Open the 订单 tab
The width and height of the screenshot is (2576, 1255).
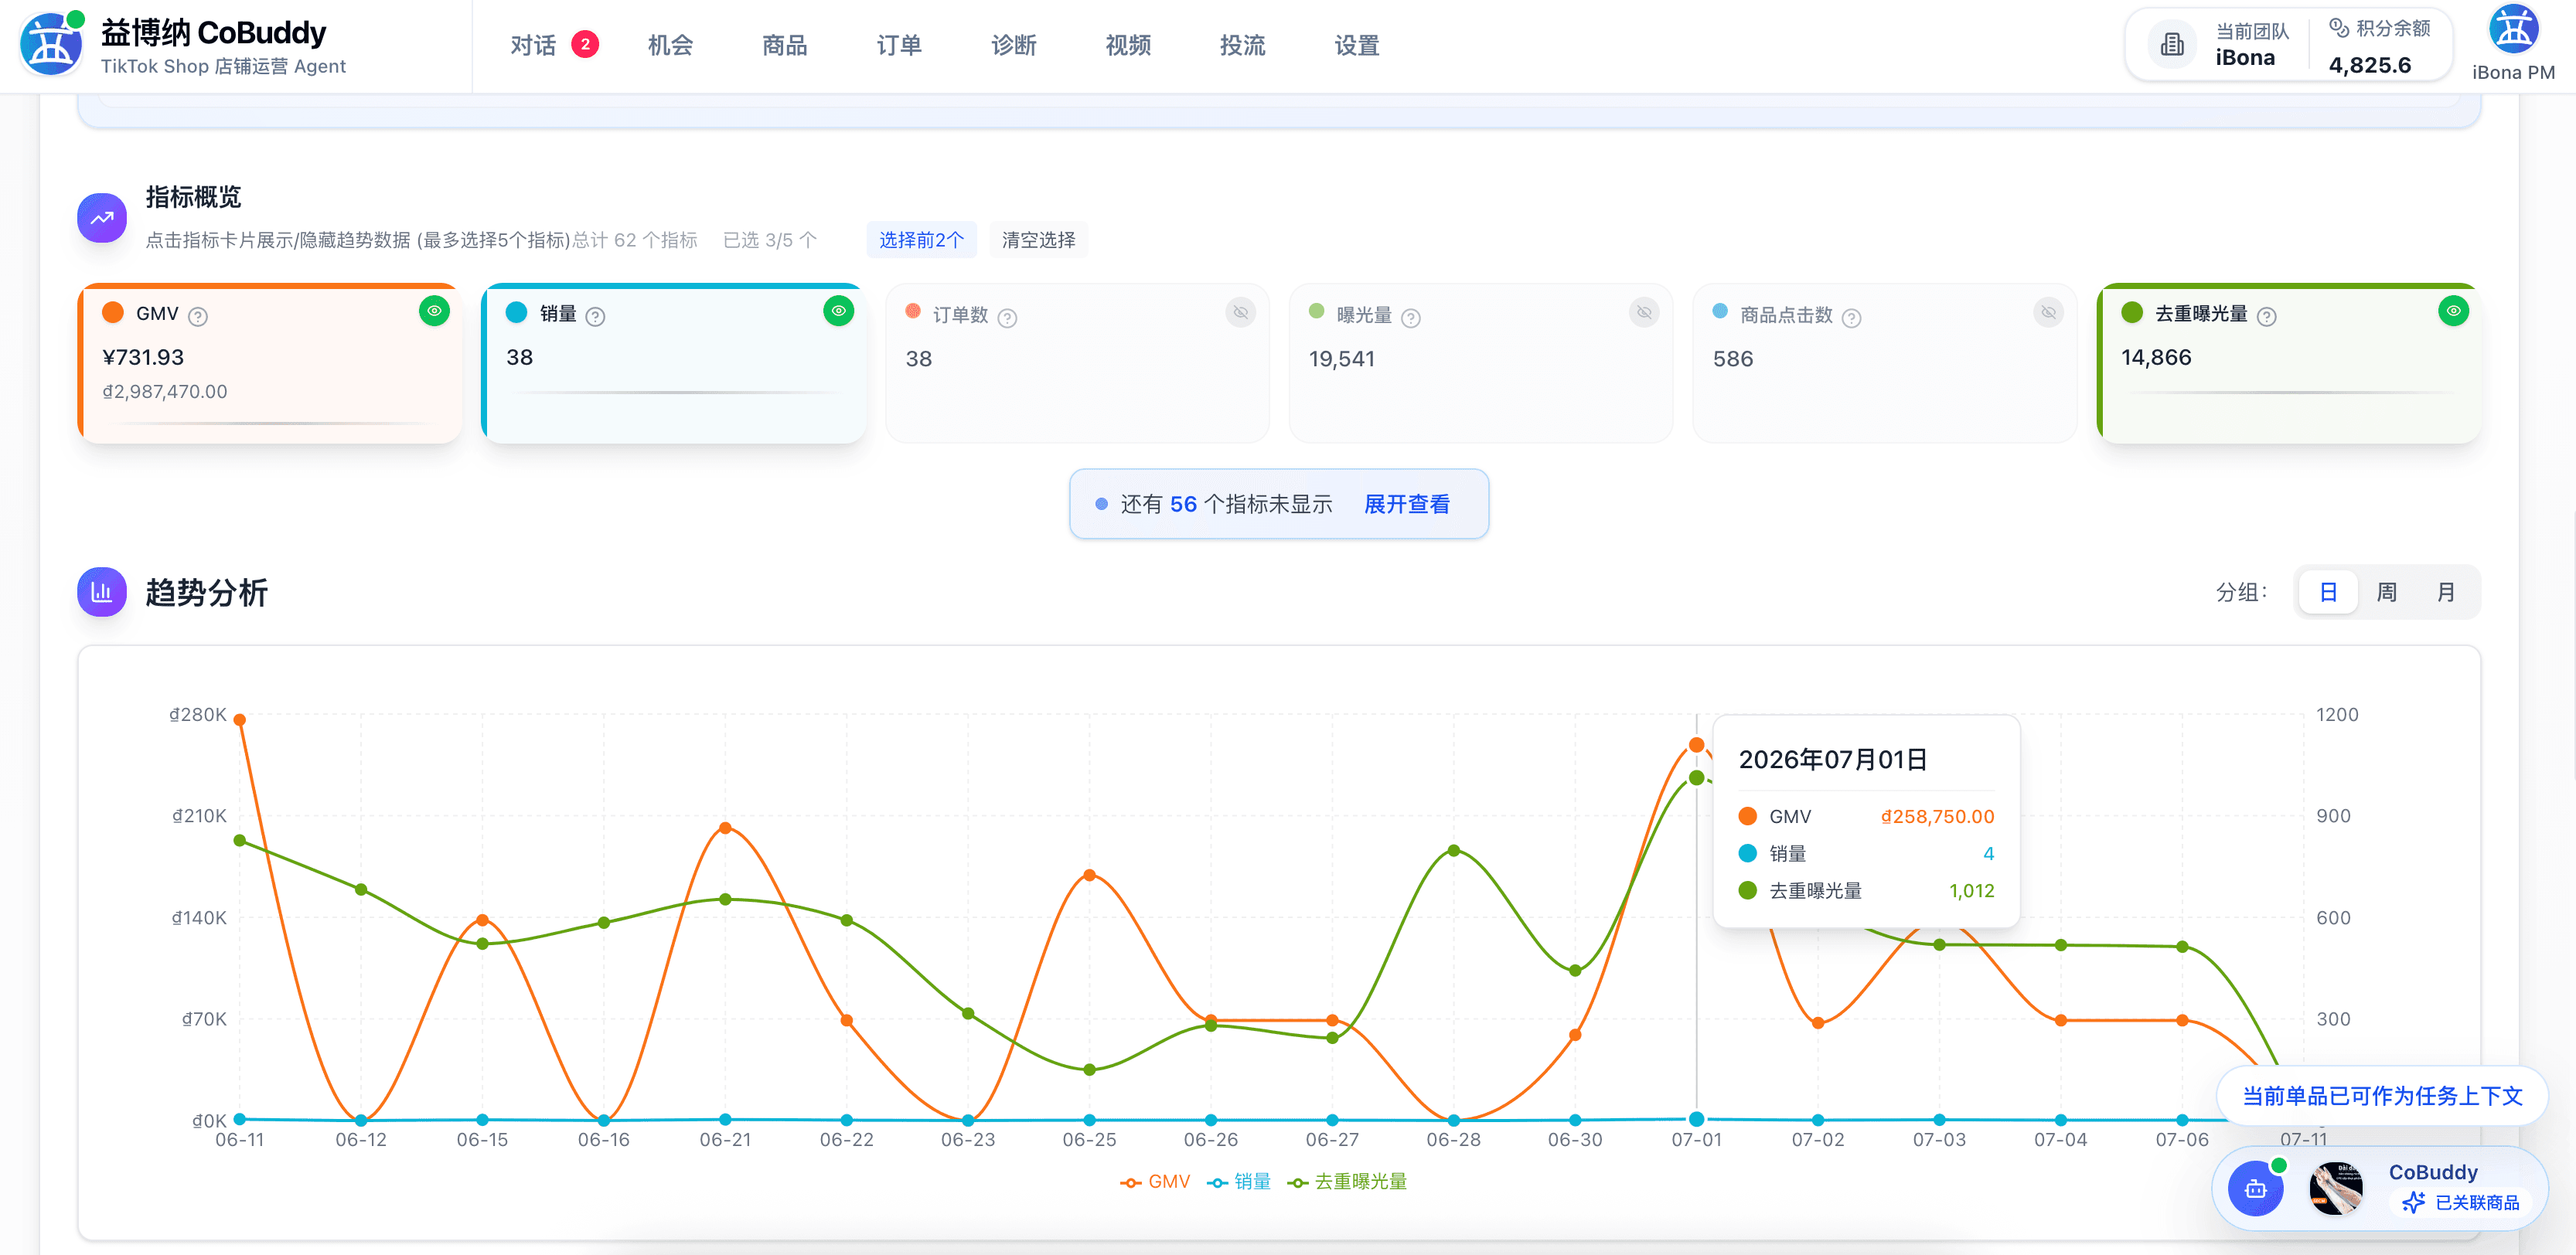[x=899, y=45]
